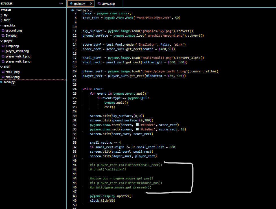Open player_walk_2.png from the player folder
276x209 pixels.
click(18, 61)
